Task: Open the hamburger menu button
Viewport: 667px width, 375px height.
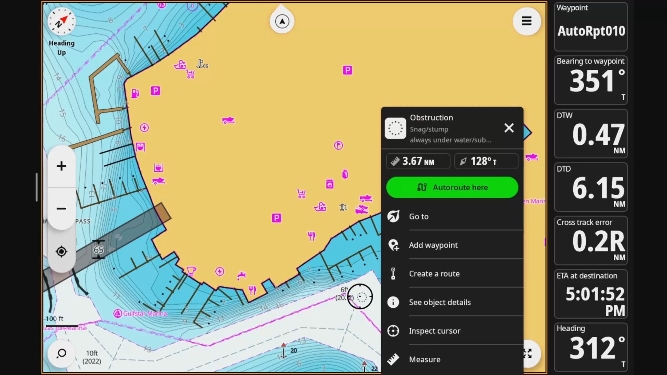Action: tap(527, 21)
